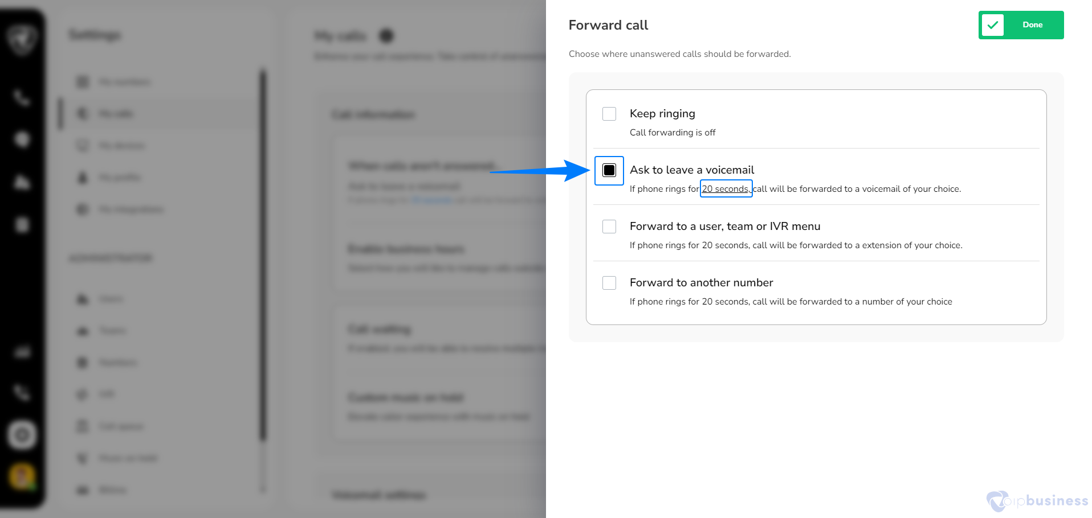
Task: Click the checkmark icon inside Done
Action: [992, 25]
